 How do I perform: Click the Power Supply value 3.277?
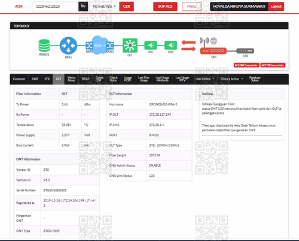click(66, 135)
